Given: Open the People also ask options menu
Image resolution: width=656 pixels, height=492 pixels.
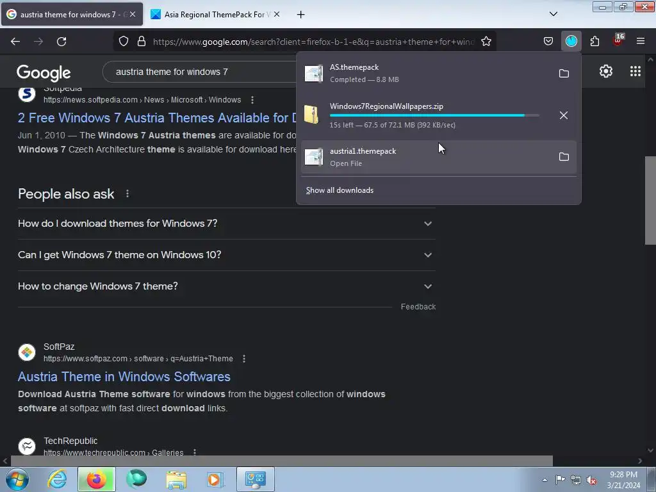Looking at the screenshot, I should [x=127, y=193].
